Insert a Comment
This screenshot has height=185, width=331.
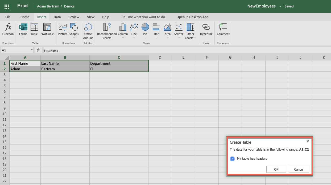point(223,29)
